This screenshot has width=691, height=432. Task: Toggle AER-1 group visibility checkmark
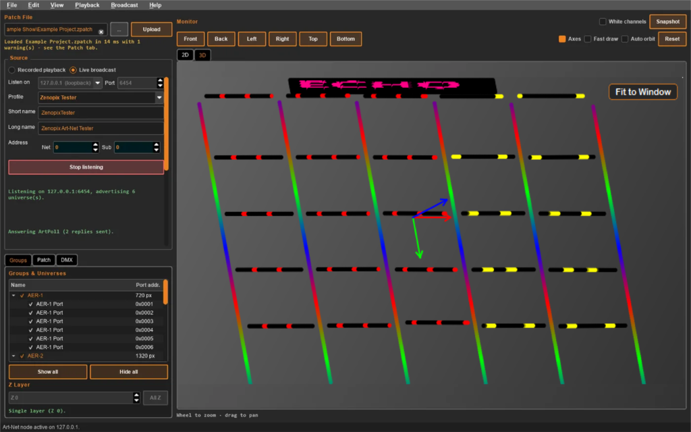tap(22, 296)
